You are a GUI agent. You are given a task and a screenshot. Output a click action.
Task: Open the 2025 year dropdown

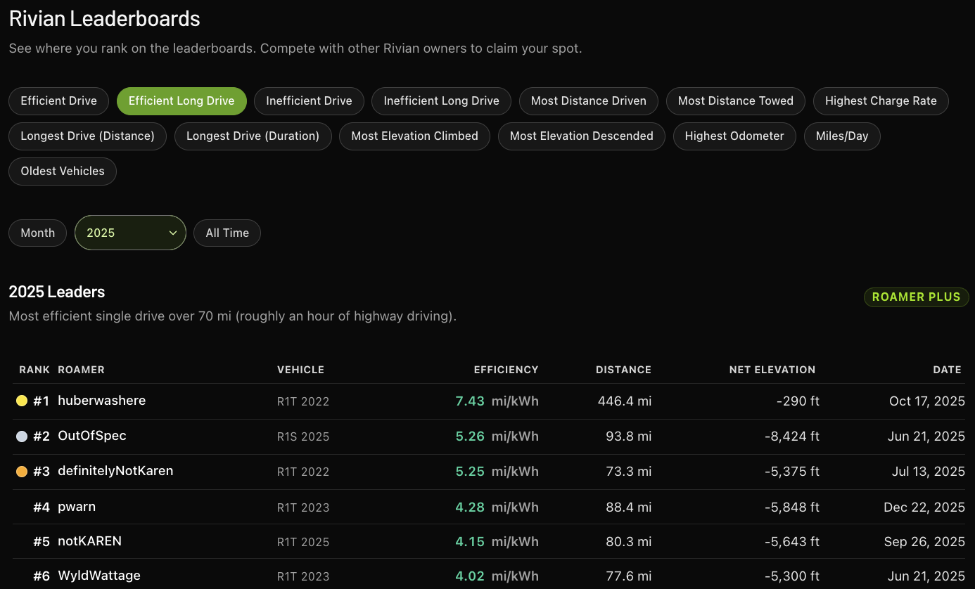[x=130, y=233]
